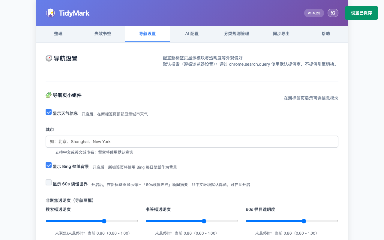Click the 60s 栏目透明度 slider

(x=292, y=221)
